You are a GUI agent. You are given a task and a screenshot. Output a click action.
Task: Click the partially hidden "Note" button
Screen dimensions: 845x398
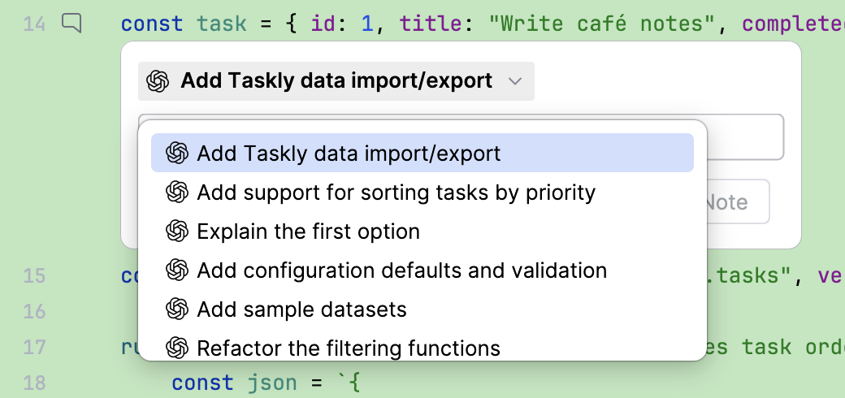tap(738, 201)
